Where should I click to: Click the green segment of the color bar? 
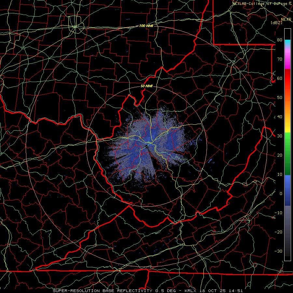point(287,154)
